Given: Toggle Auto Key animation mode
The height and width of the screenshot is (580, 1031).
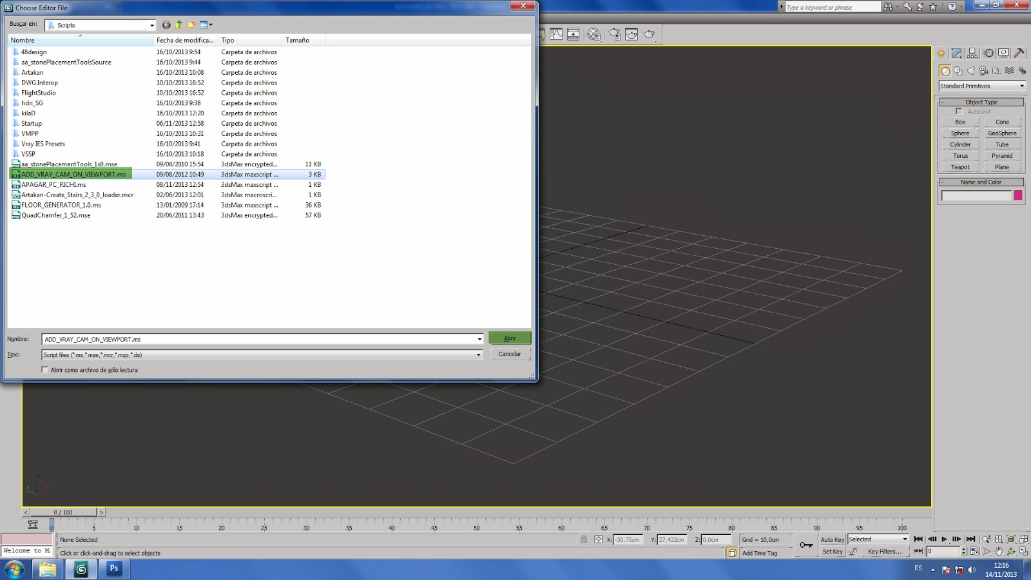Looking at the screenshot, I should [832, 539].
